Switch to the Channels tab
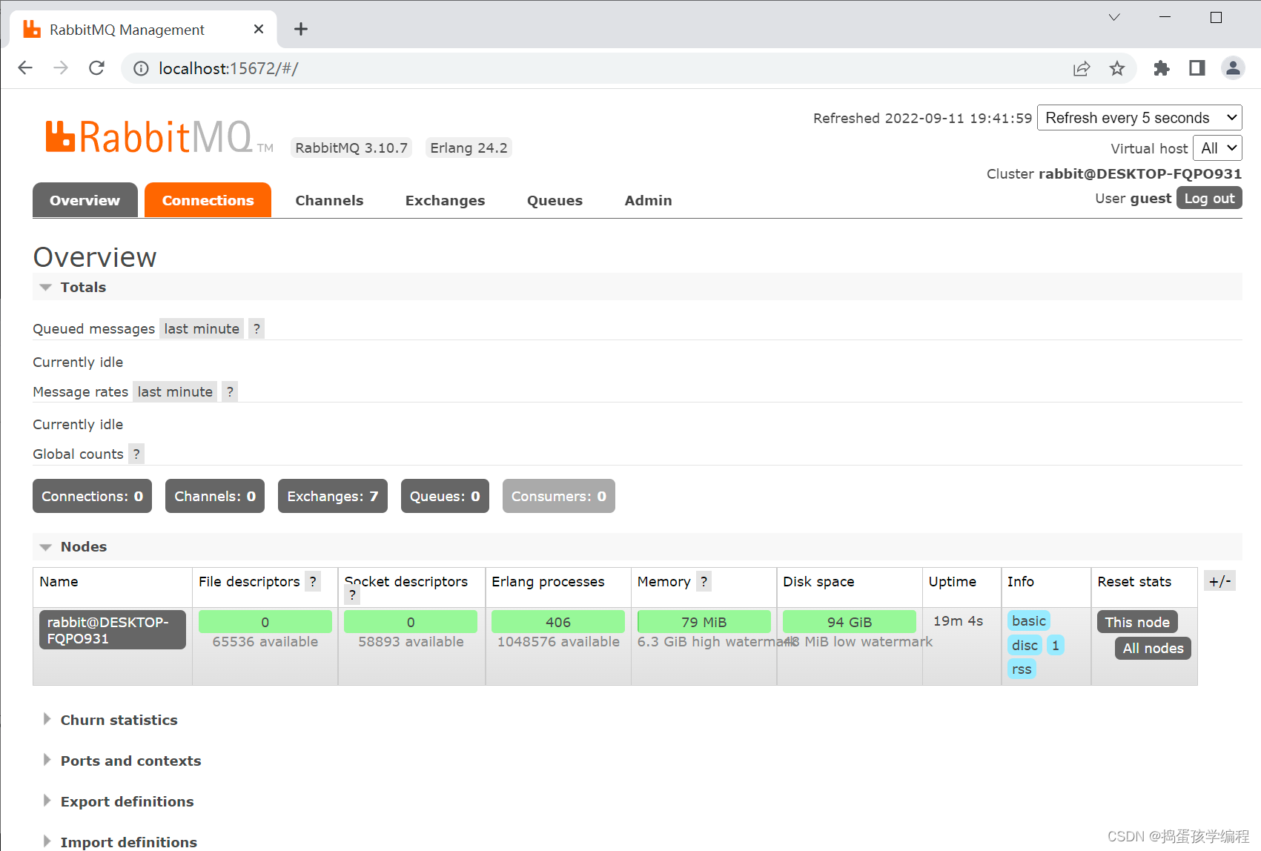 pyautogui.click(x=329, y=200)
